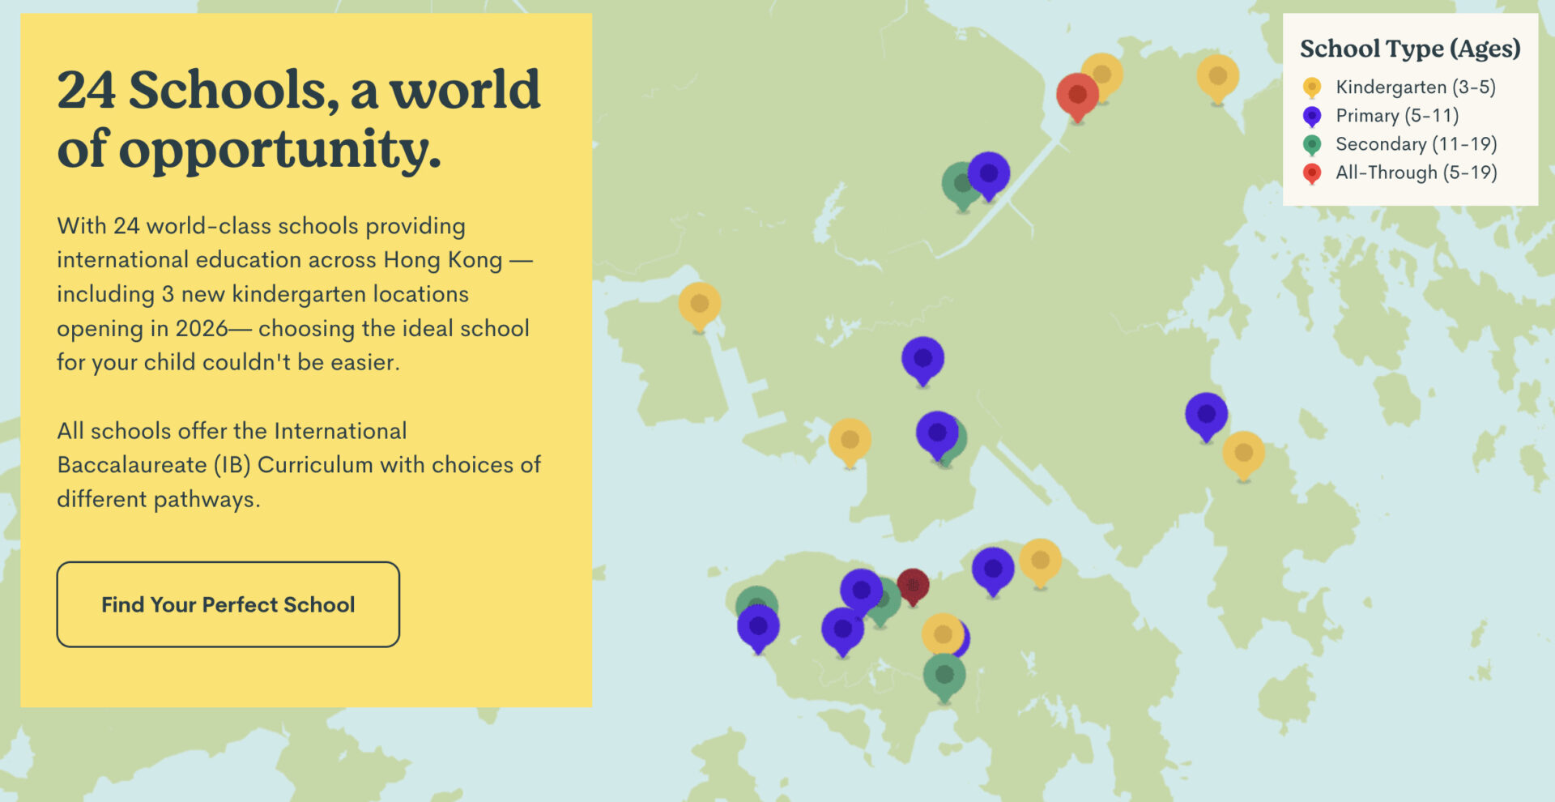This screenshot has width=1555, height=802.
Task: Click the yellow pin just below the easternmost purple pin
Action: click(1243, 453)
